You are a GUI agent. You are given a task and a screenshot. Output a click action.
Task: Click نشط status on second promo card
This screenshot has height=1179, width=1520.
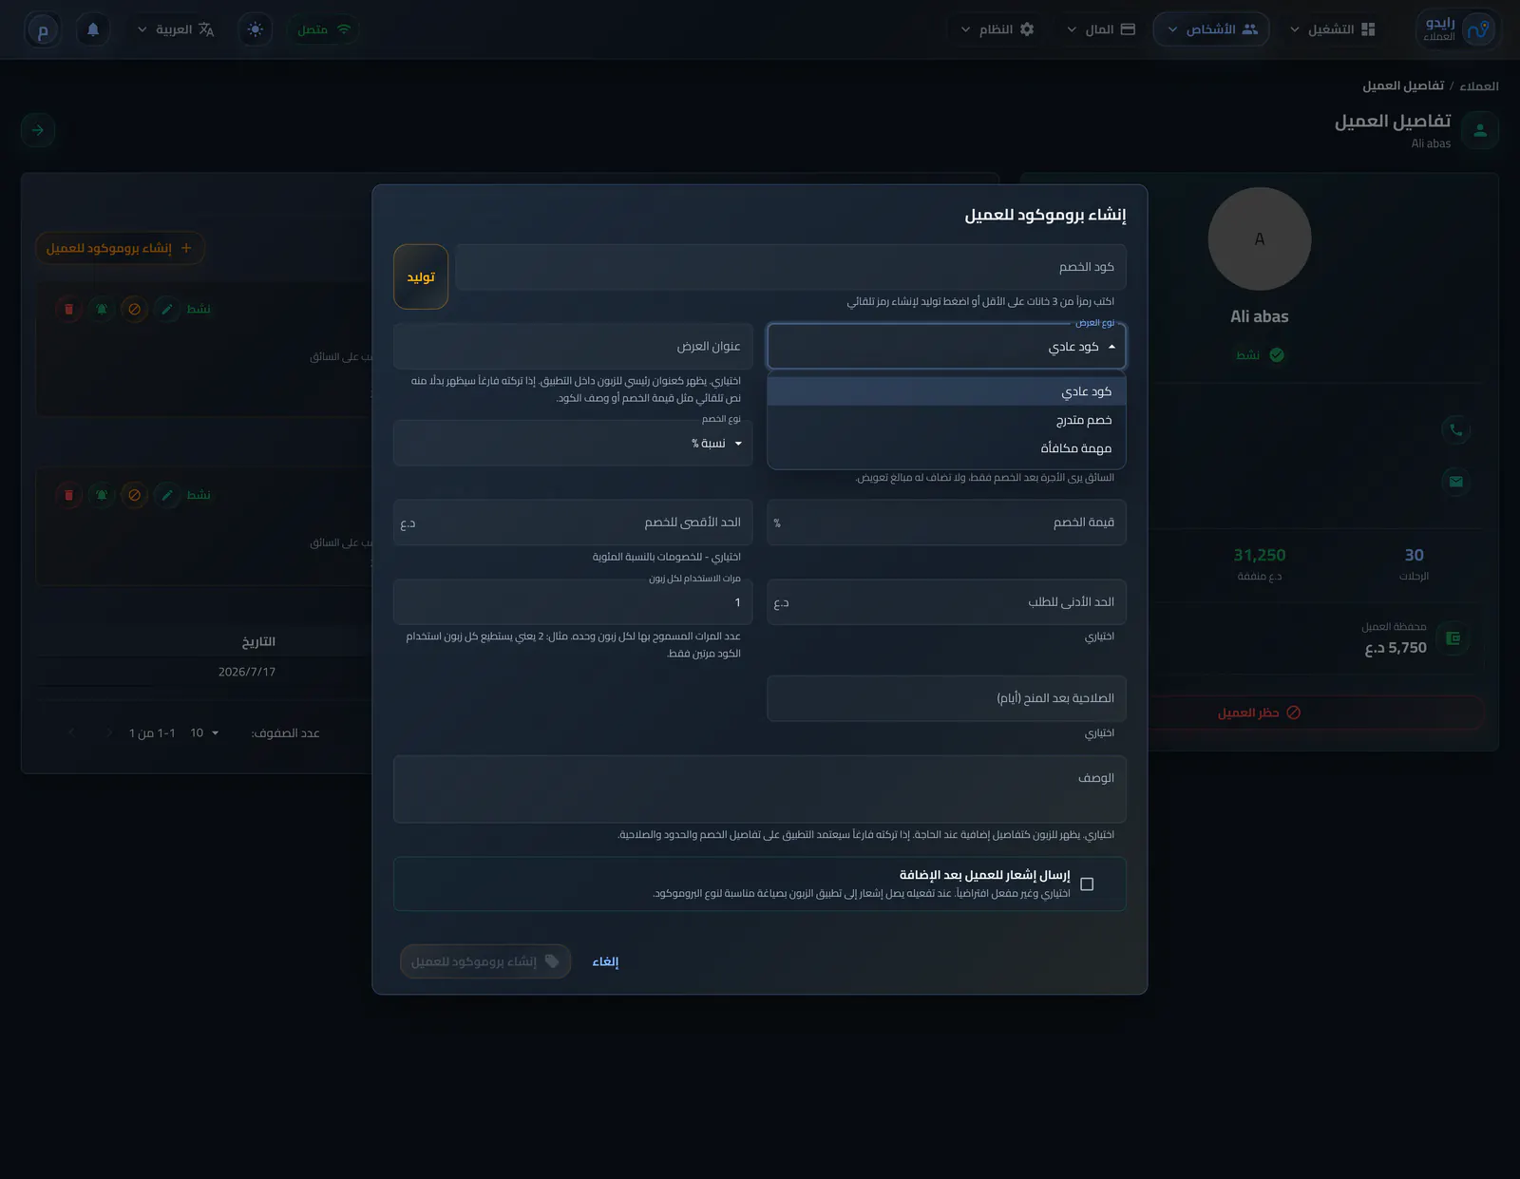click(x=199, y=495)
